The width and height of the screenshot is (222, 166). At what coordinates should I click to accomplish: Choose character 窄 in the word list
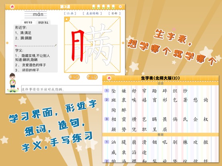(144, 91)
